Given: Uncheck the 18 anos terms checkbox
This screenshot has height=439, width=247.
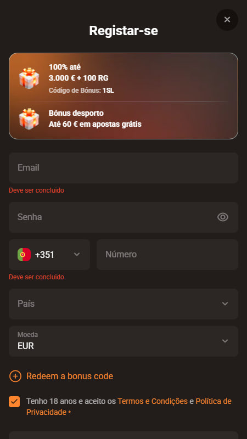Looking at the screenshot, I should click(x=14, y=402).
